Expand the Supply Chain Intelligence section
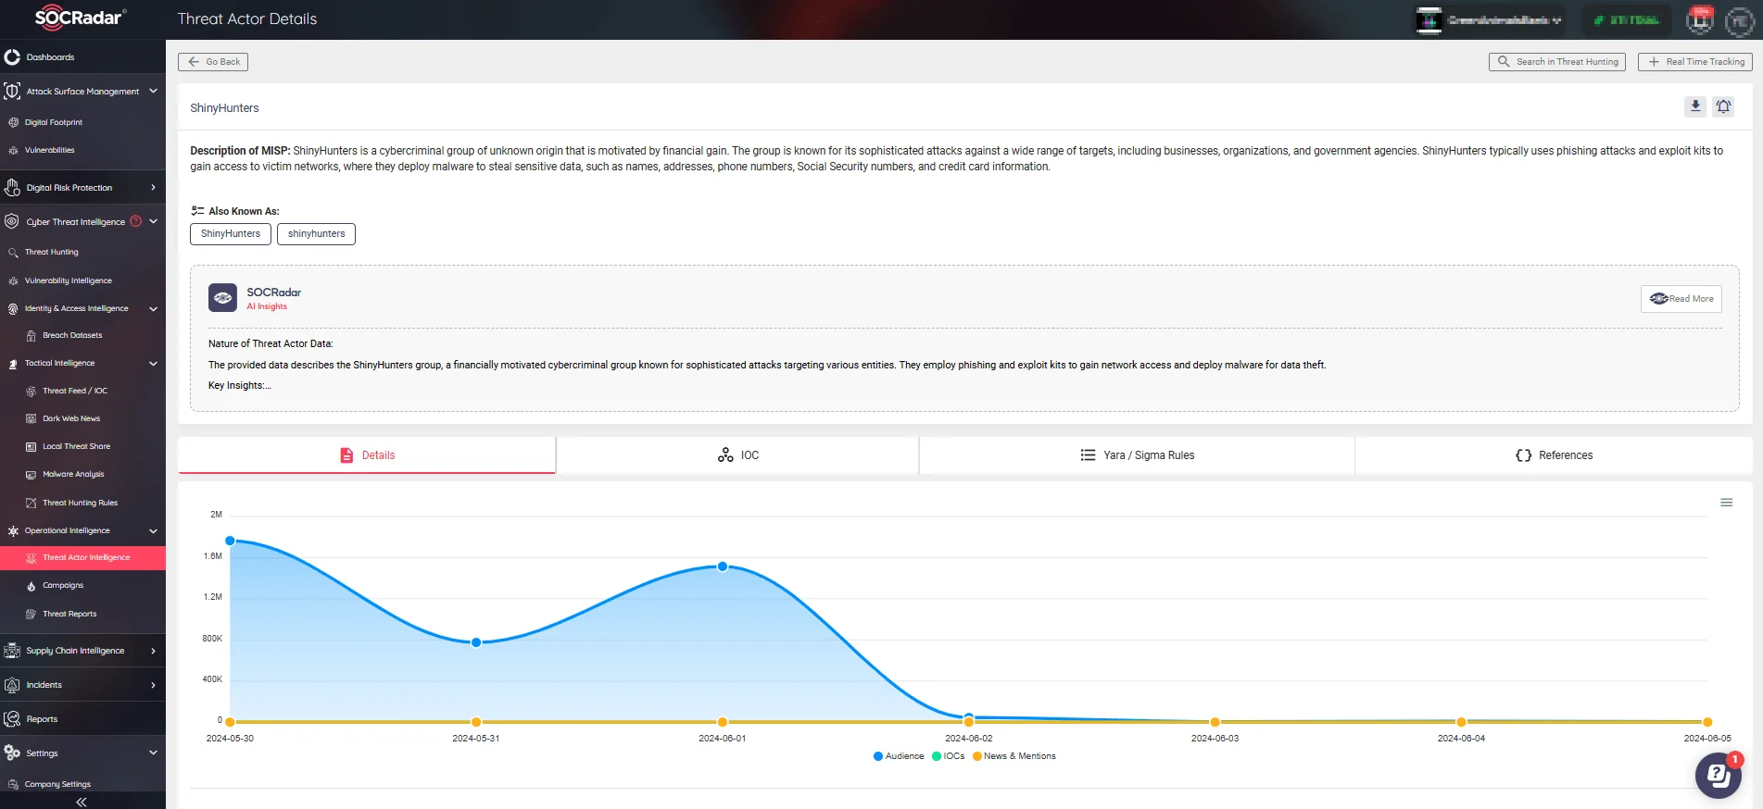Viewport: 1763px width, 809px height. (154, 651)
